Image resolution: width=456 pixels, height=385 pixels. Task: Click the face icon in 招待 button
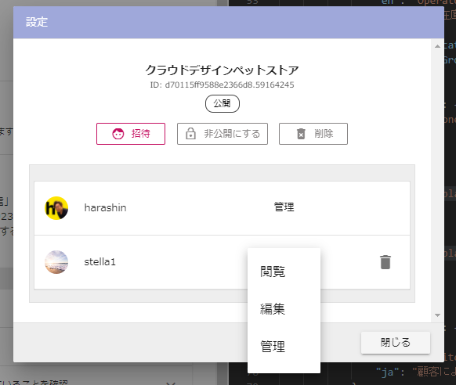click(x=118, y=134)
